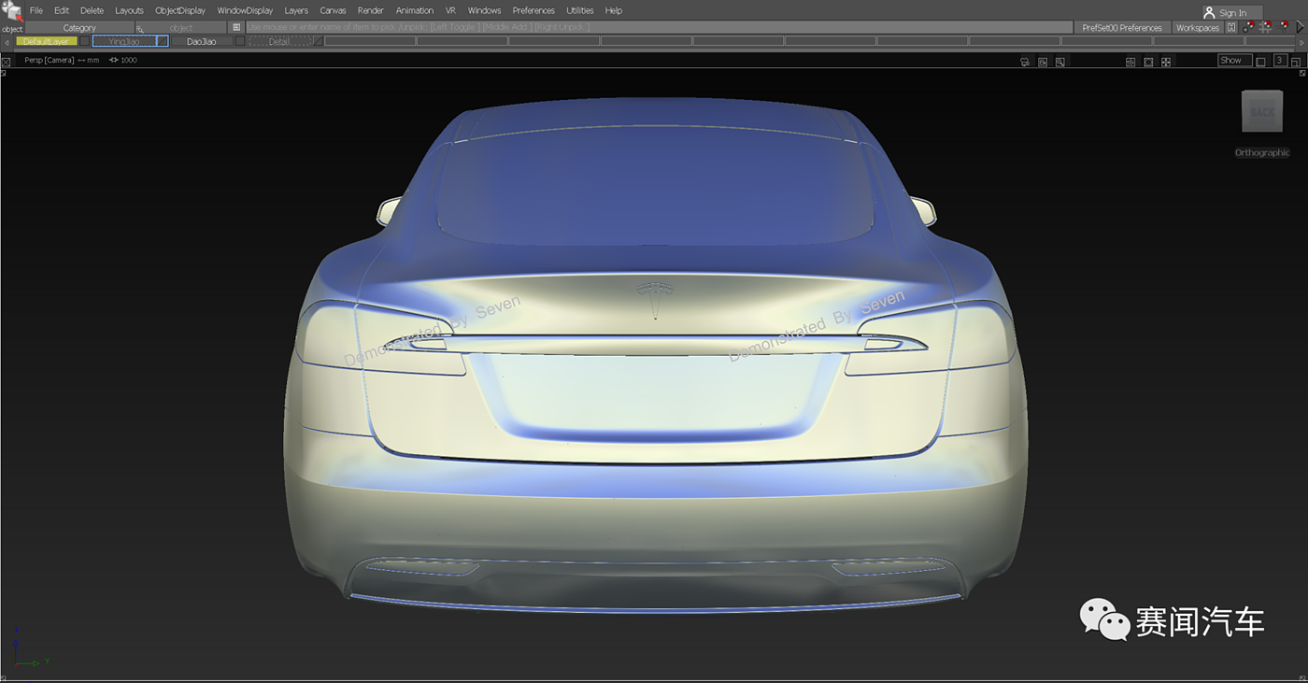1308x683 pixels.
Task: Click the Persp [Camera] view title
Action: [50, 60]
